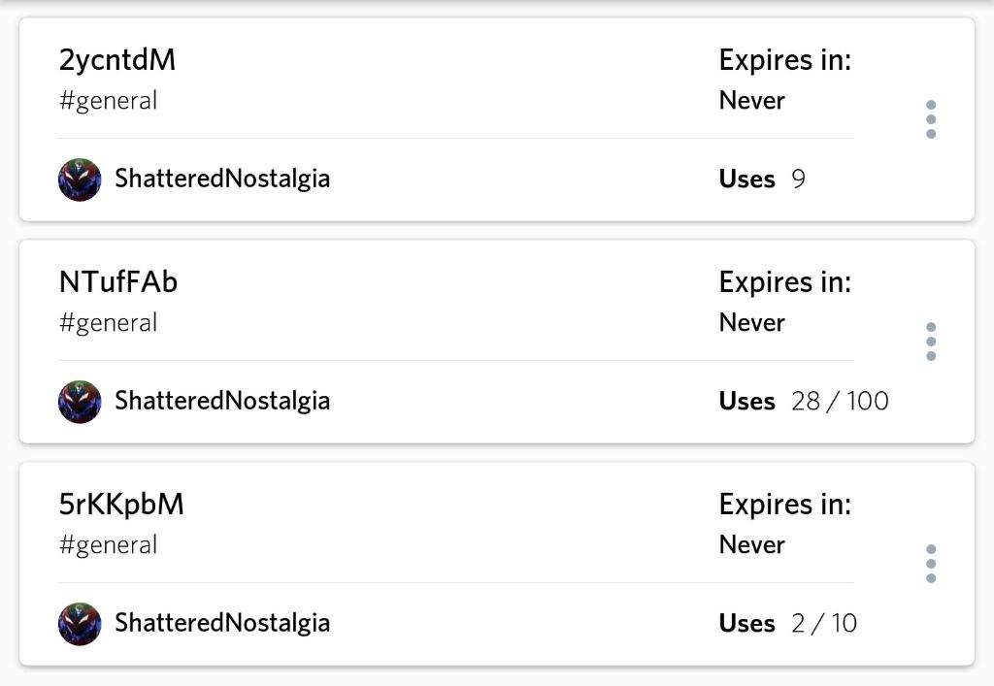Select invite code 5rKKpbM
The height and width of the screenshot is (686, 994).
[121, 505]
